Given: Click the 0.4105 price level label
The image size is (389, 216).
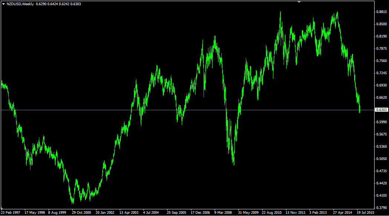Looking at the screenshot, I should (x=382, y=195).
